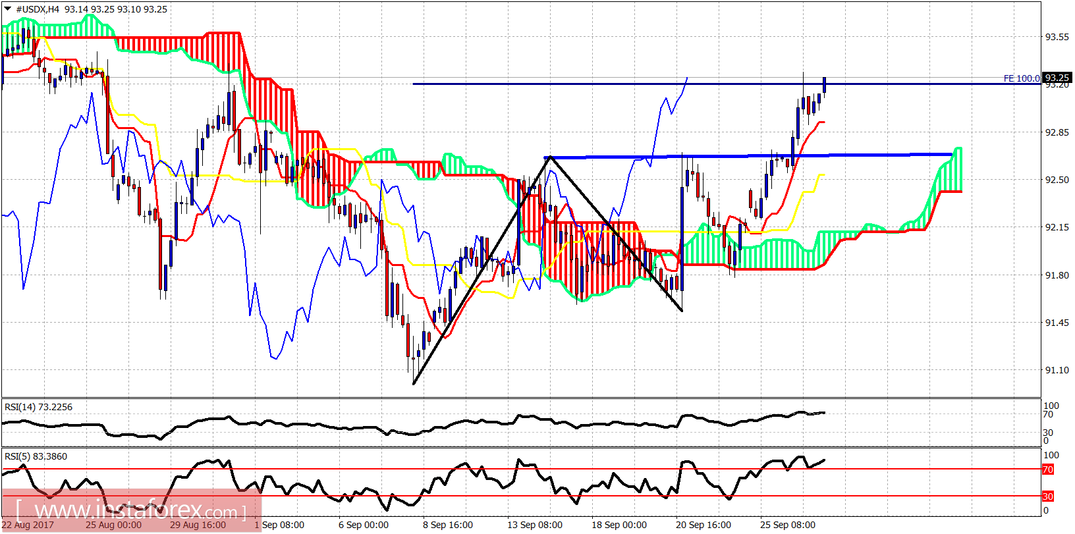Click the 91.80 price axis label
1075x534 pixels.
click(x=1057, y=275)
